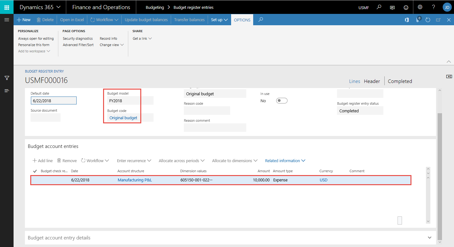Click Transfer balances

tap(189, 20)
